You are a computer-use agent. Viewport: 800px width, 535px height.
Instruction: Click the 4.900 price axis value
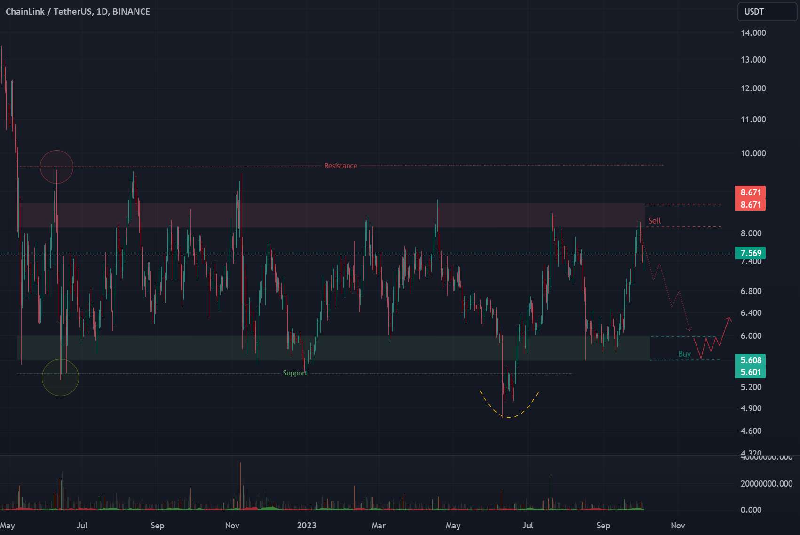(751, 408)
